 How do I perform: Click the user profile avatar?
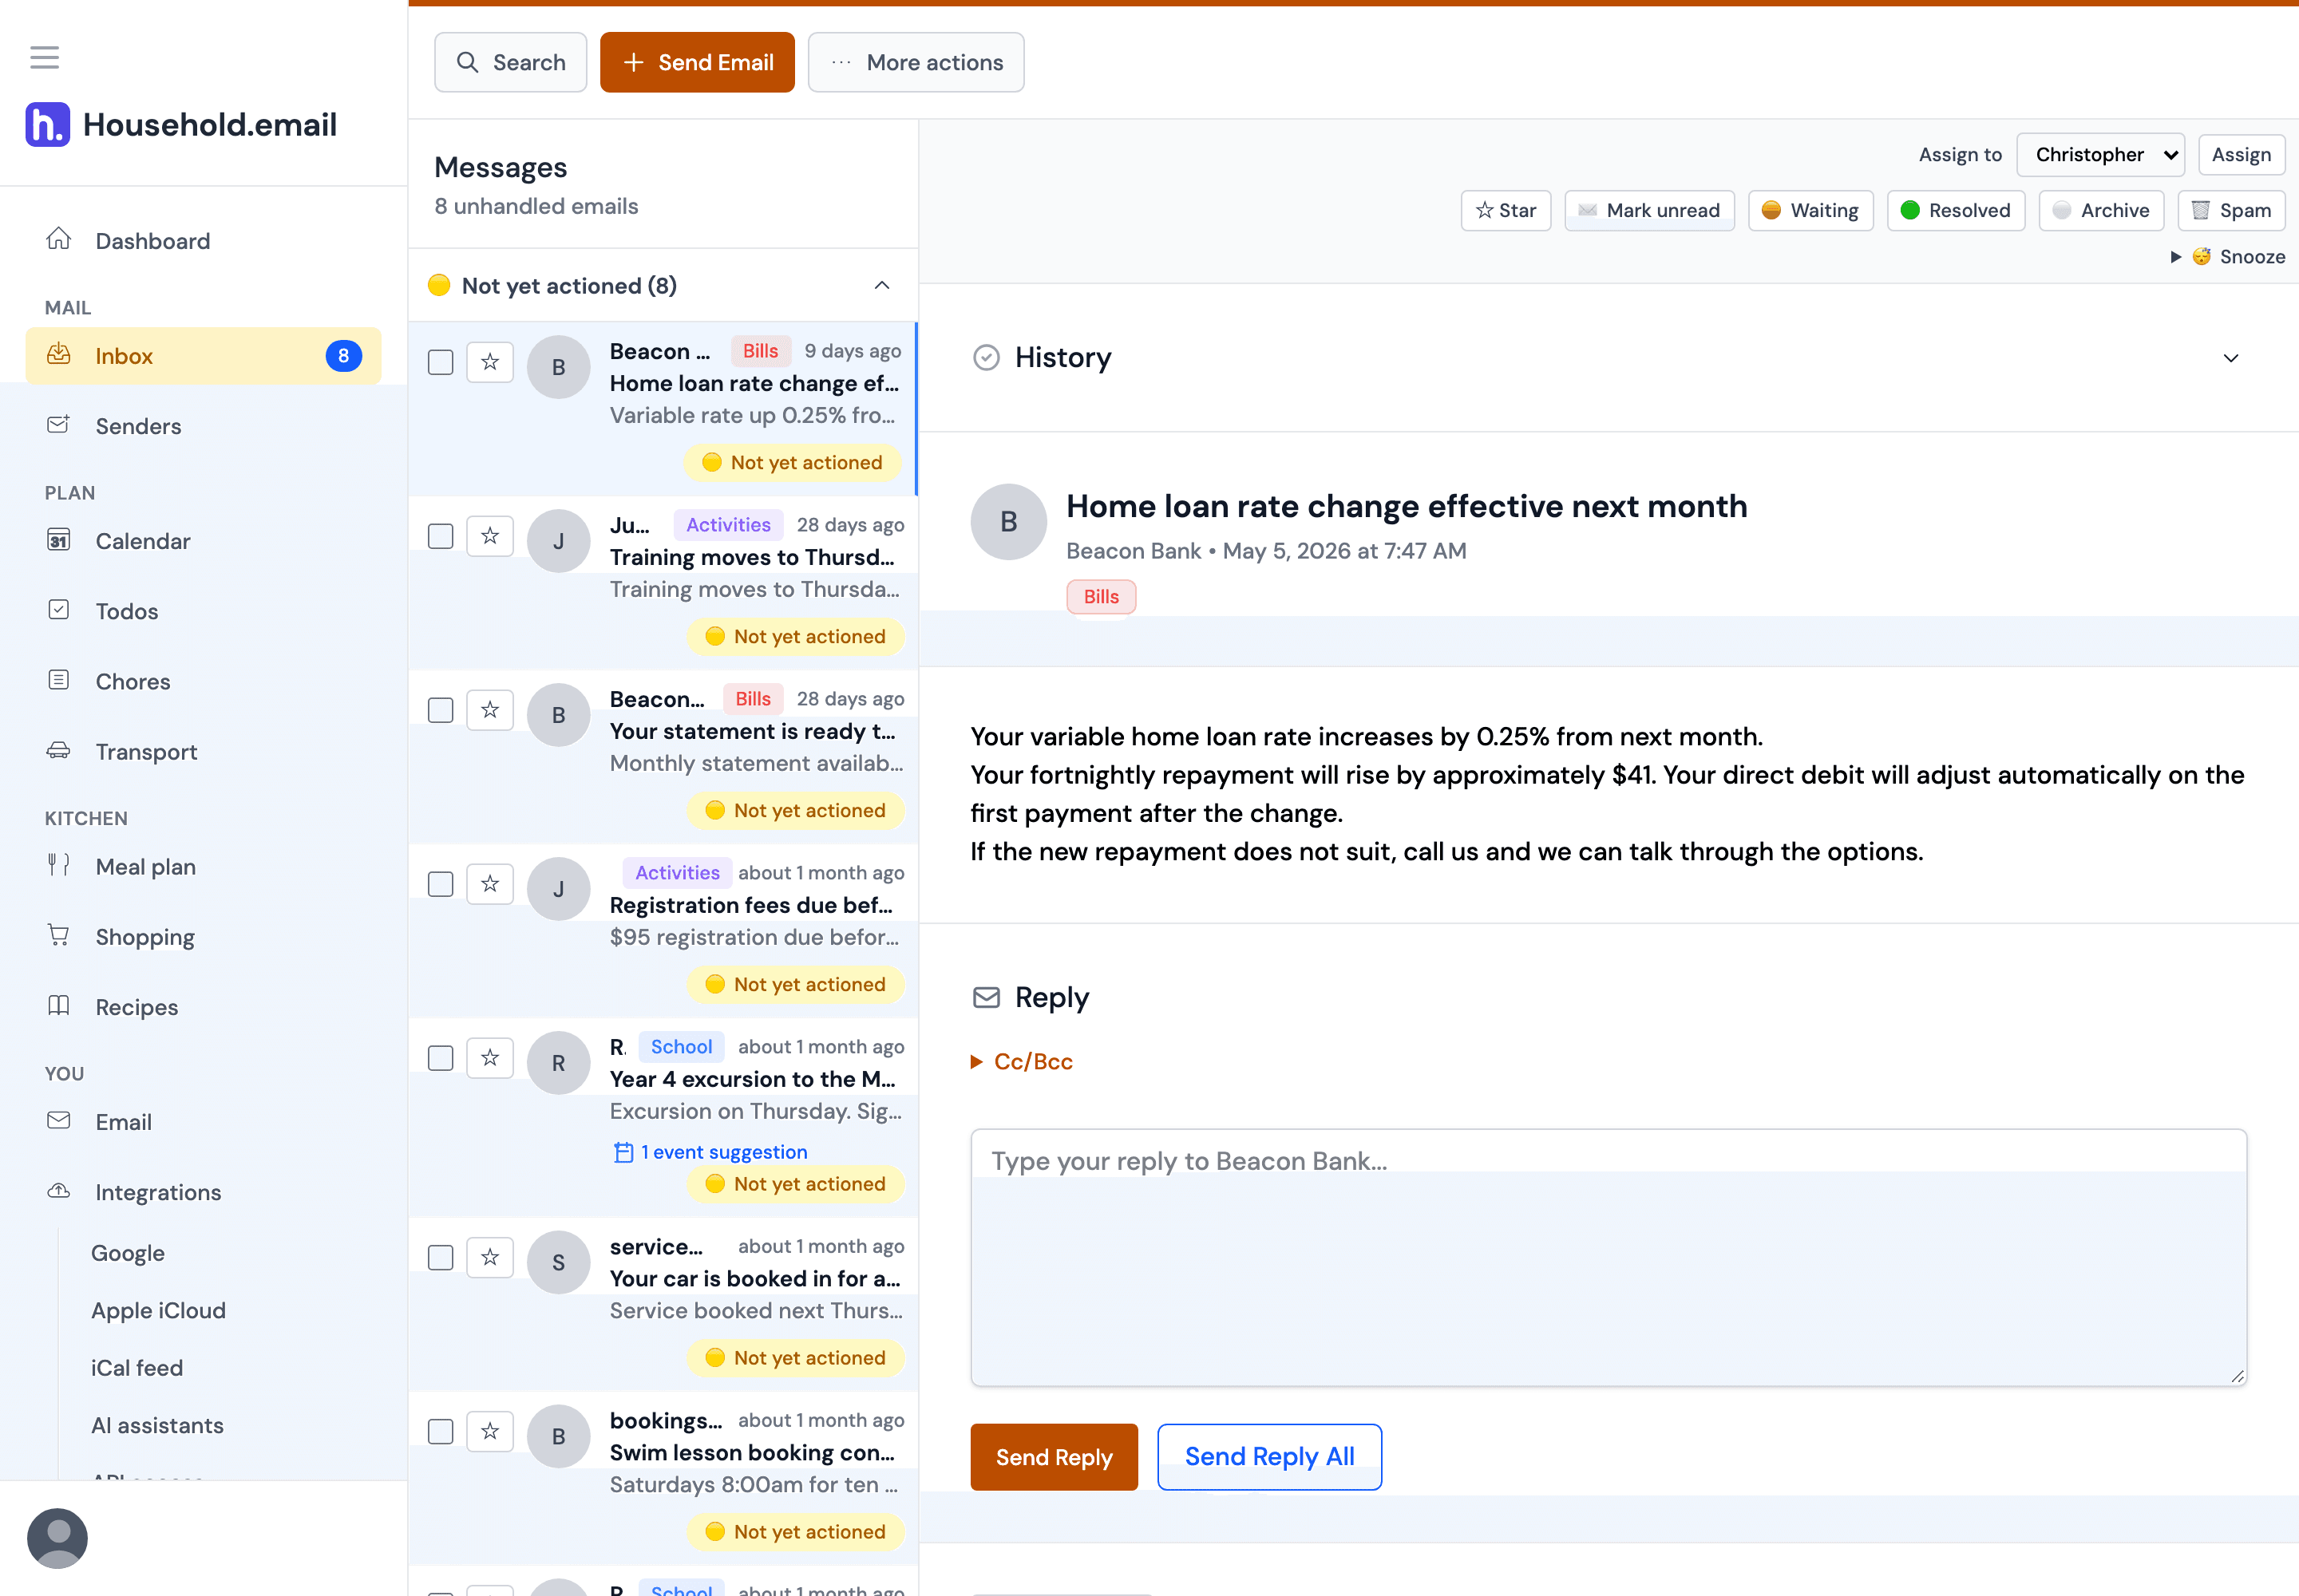tap(57, 1538)
